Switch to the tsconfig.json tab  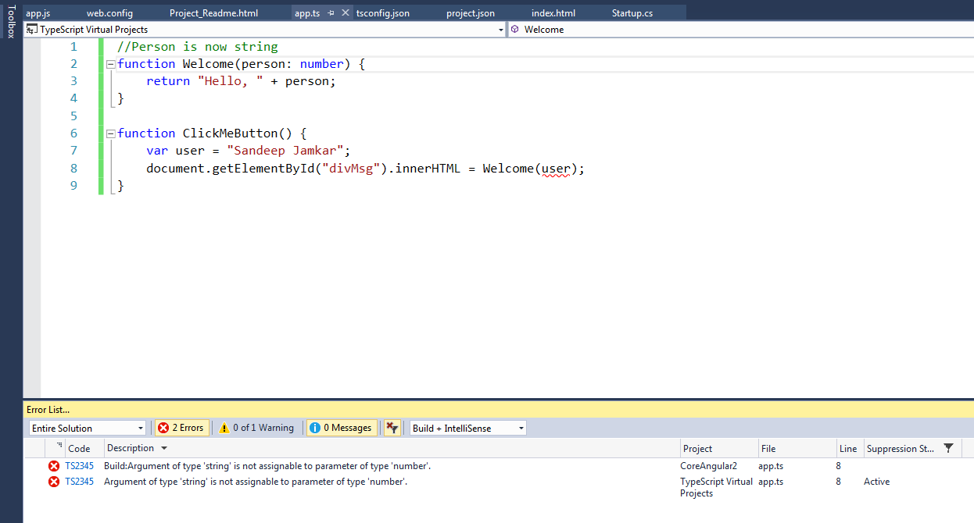pyautogui.click(x=382, y=12)
